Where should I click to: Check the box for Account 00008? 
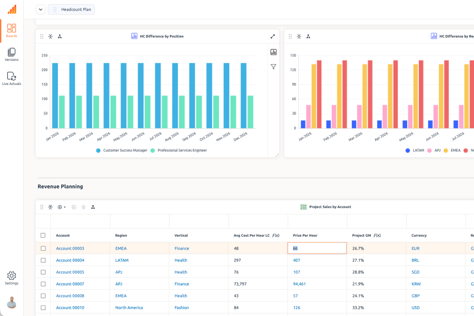(43, 296)
